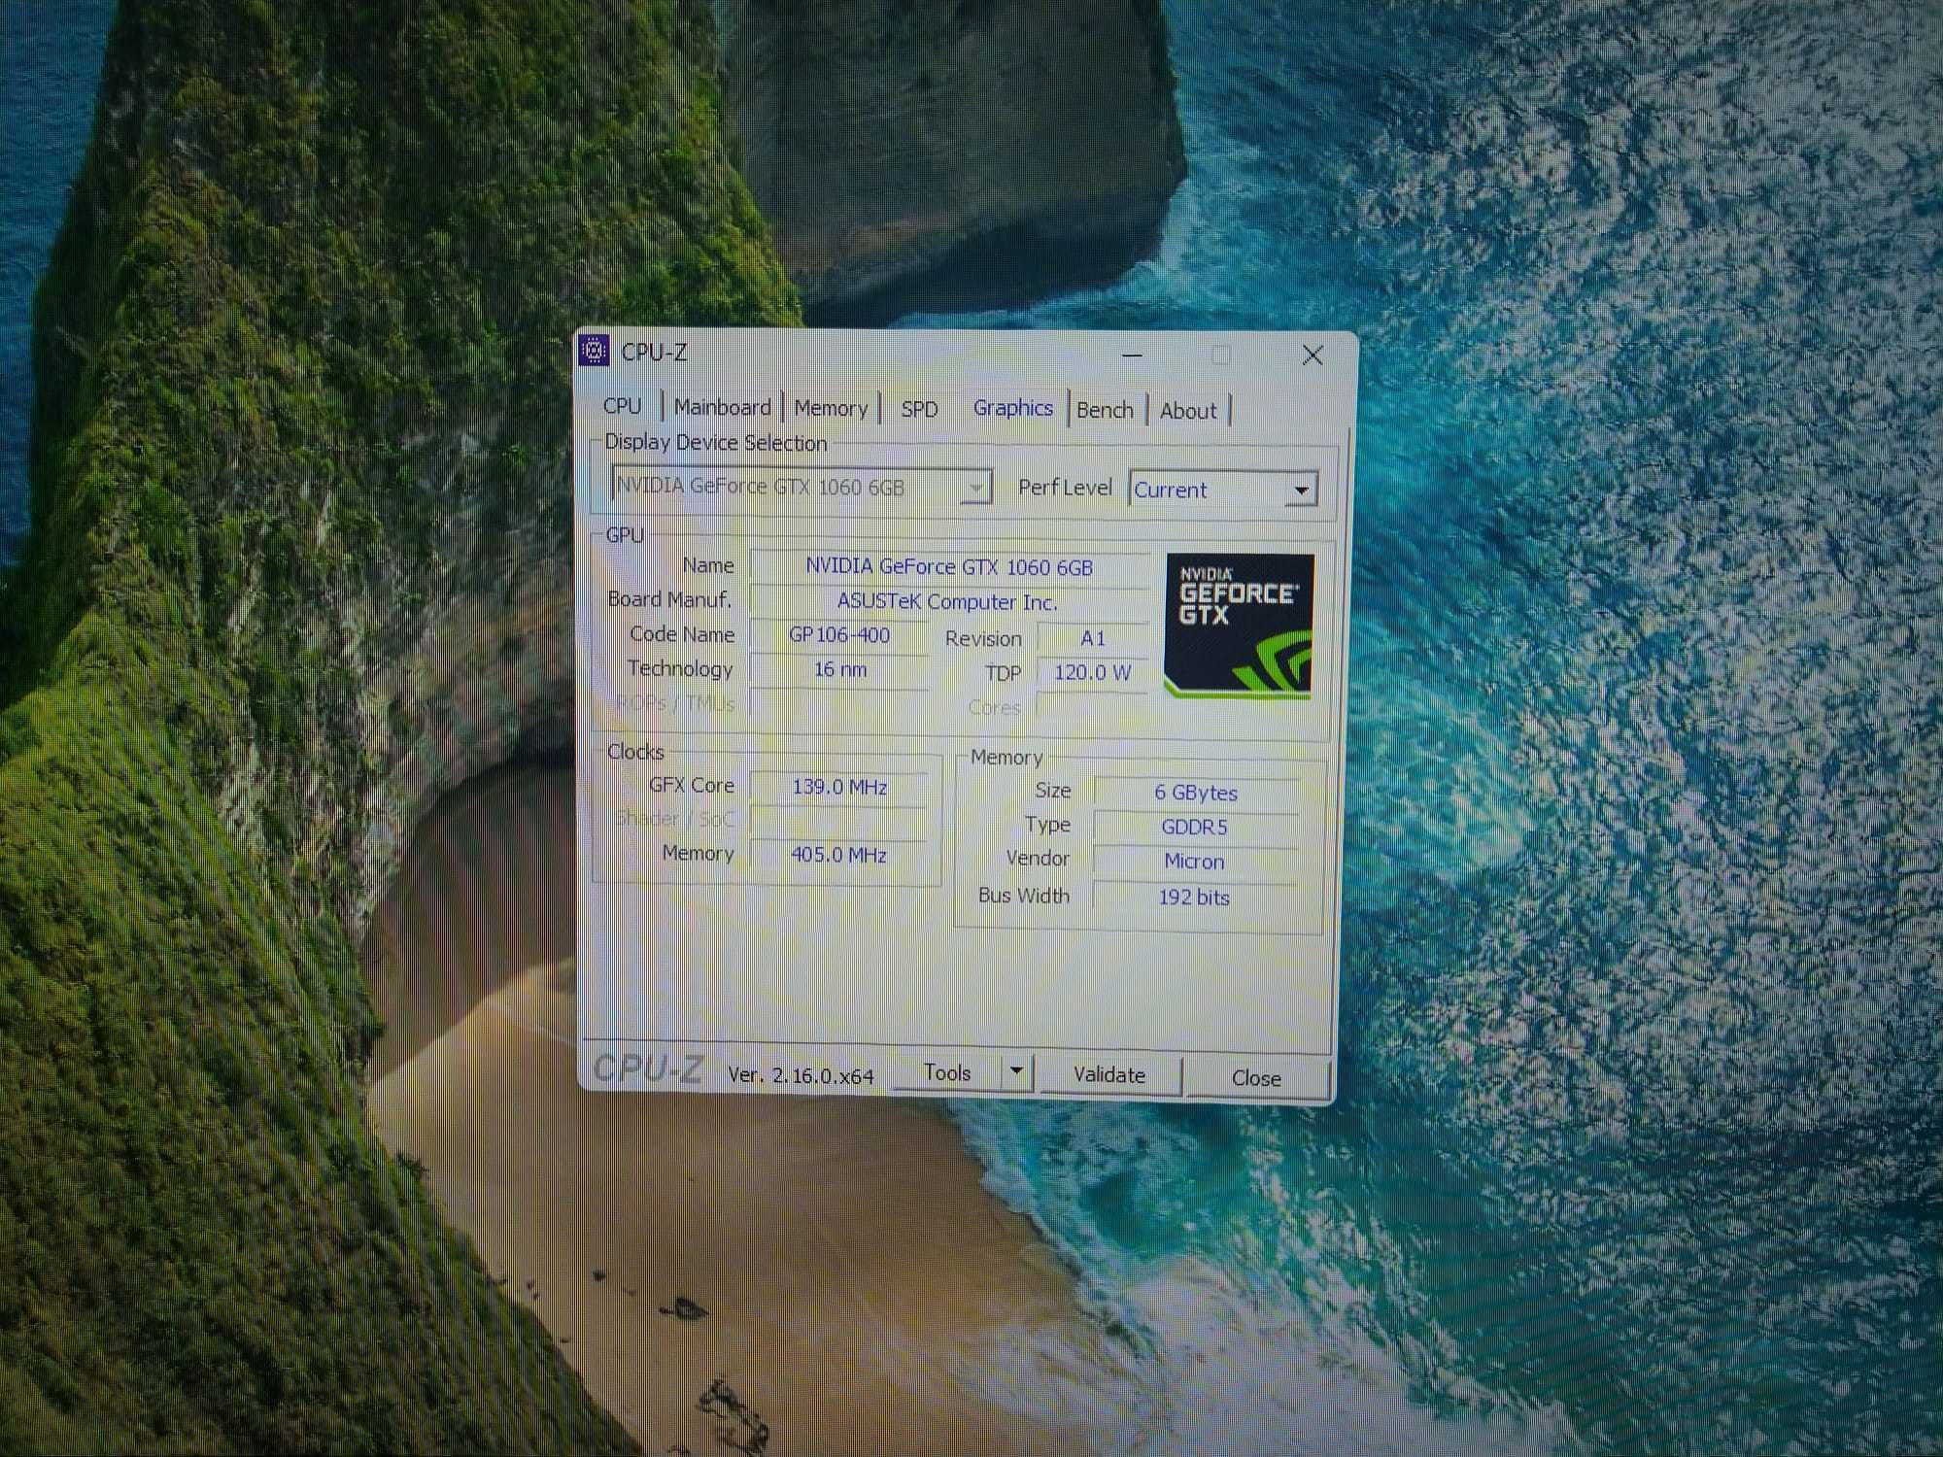Go to the About tab
The image size is (1943, 1457).
[1188, 412]
